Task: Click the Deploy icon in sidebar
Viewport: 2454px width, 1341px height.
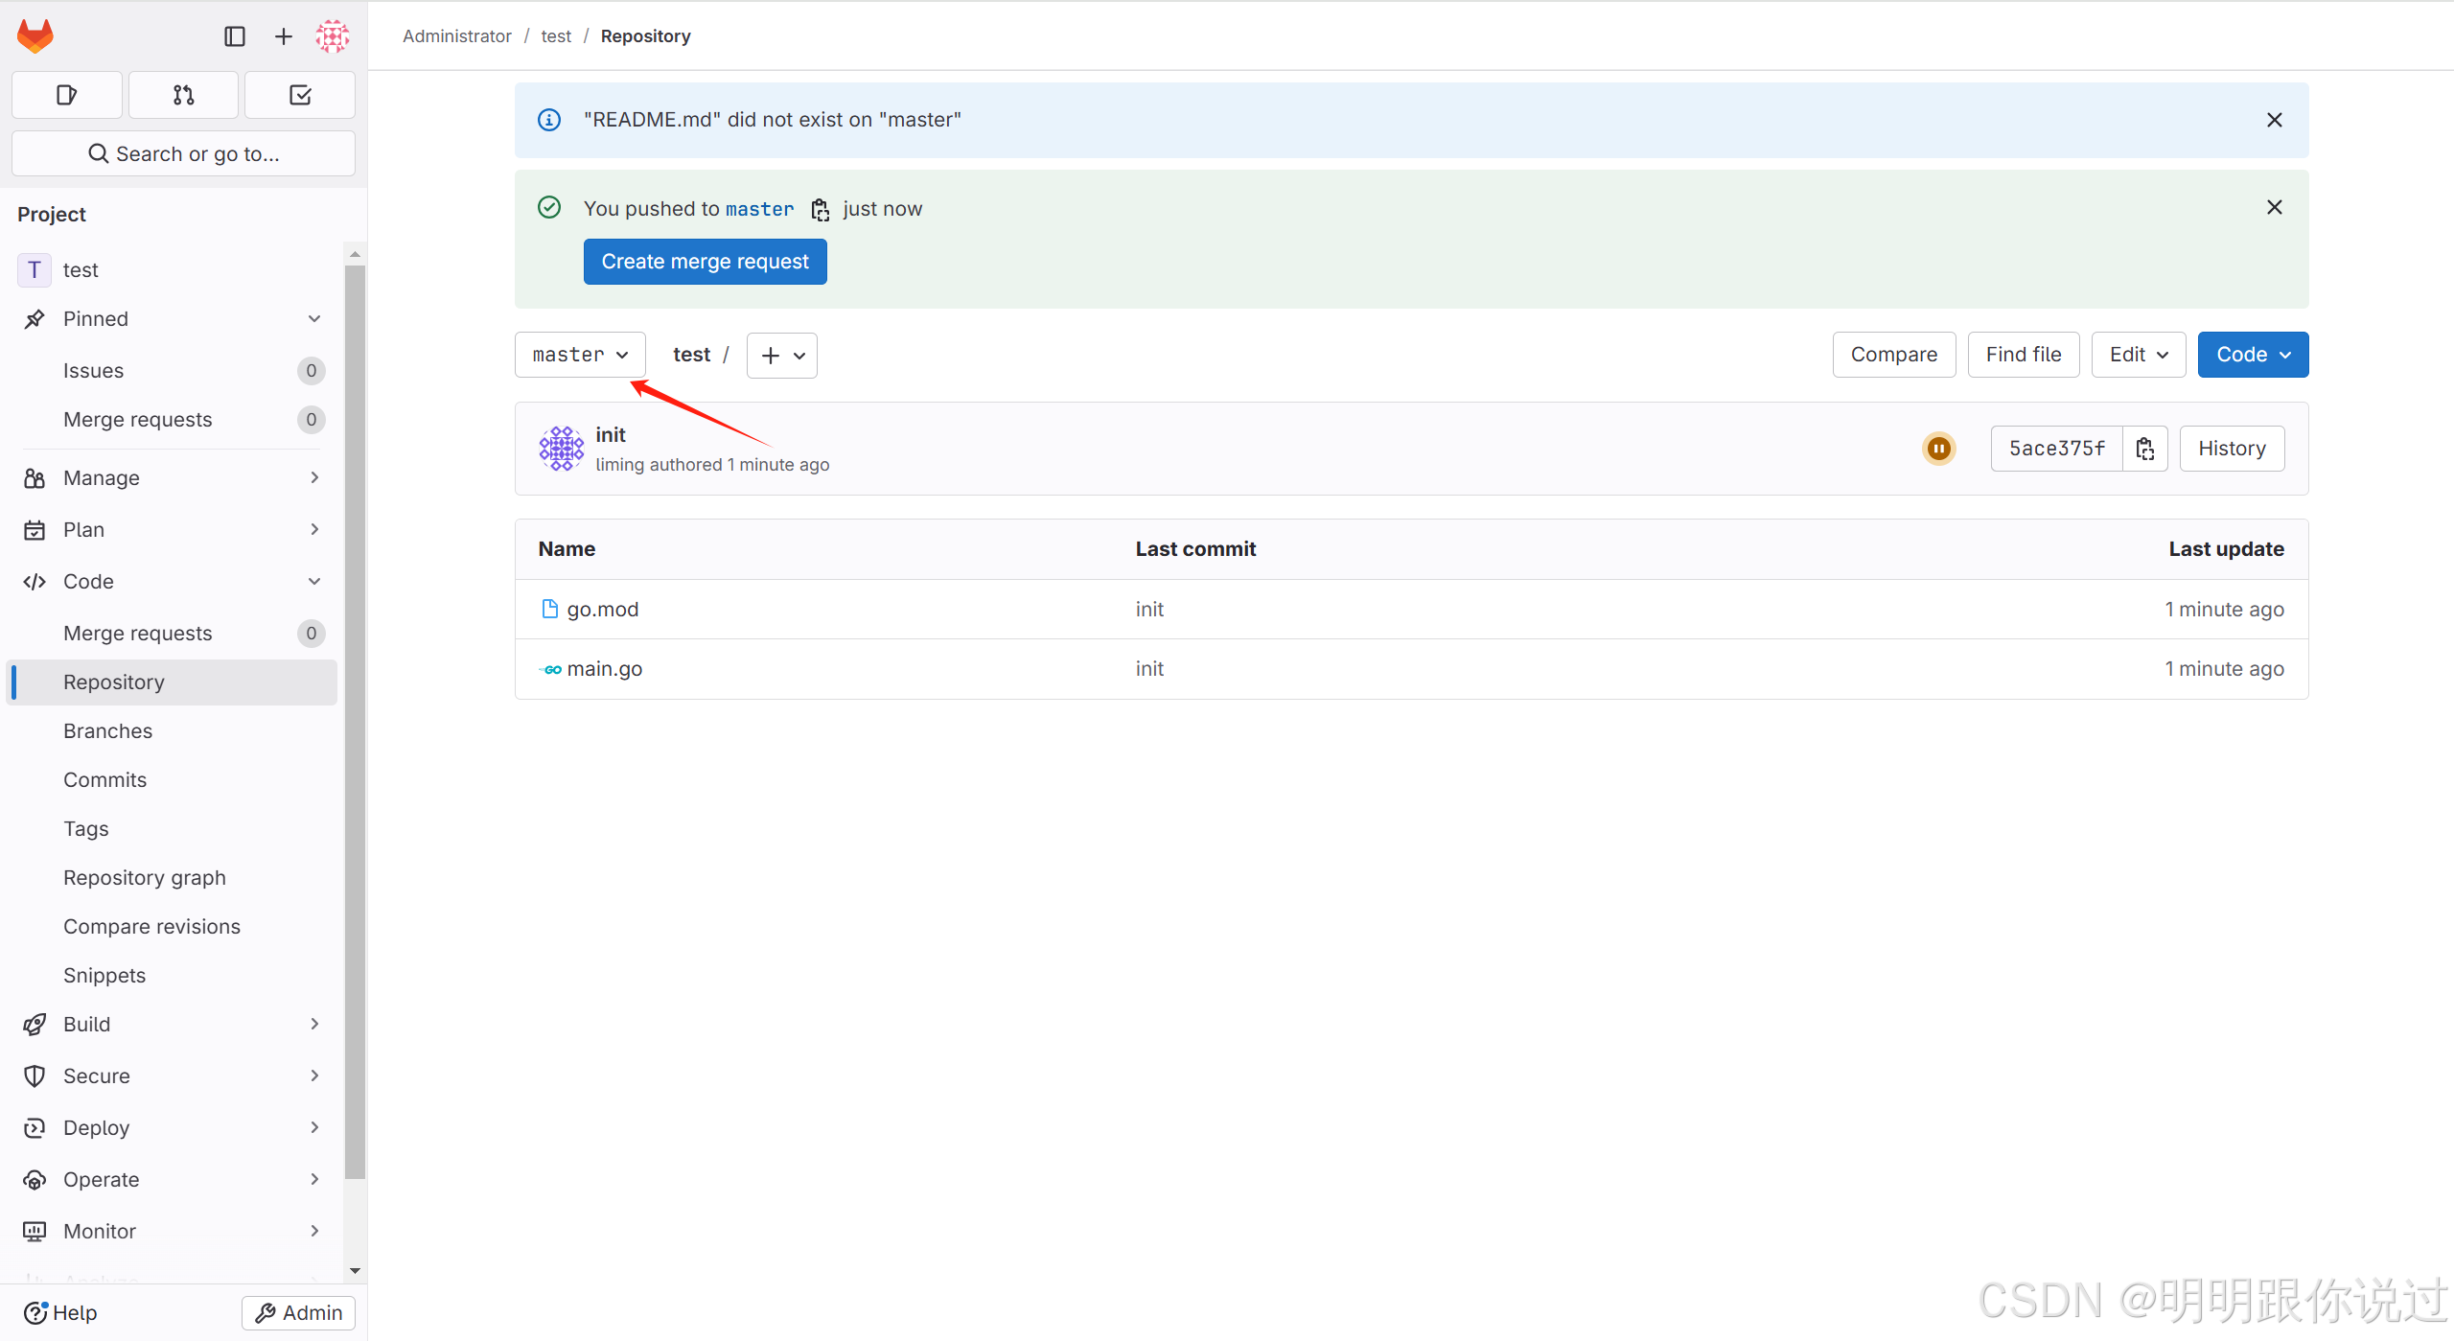Action: point(35,1128)
